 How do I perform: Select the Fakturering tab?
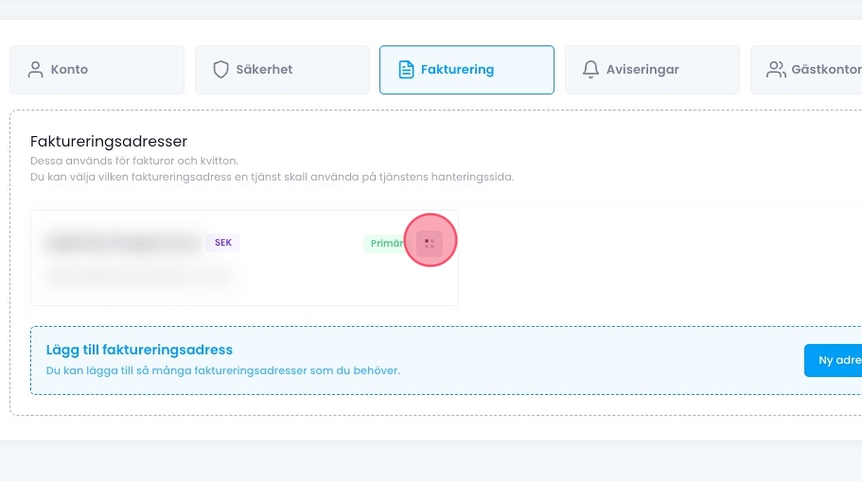(466, 70)
